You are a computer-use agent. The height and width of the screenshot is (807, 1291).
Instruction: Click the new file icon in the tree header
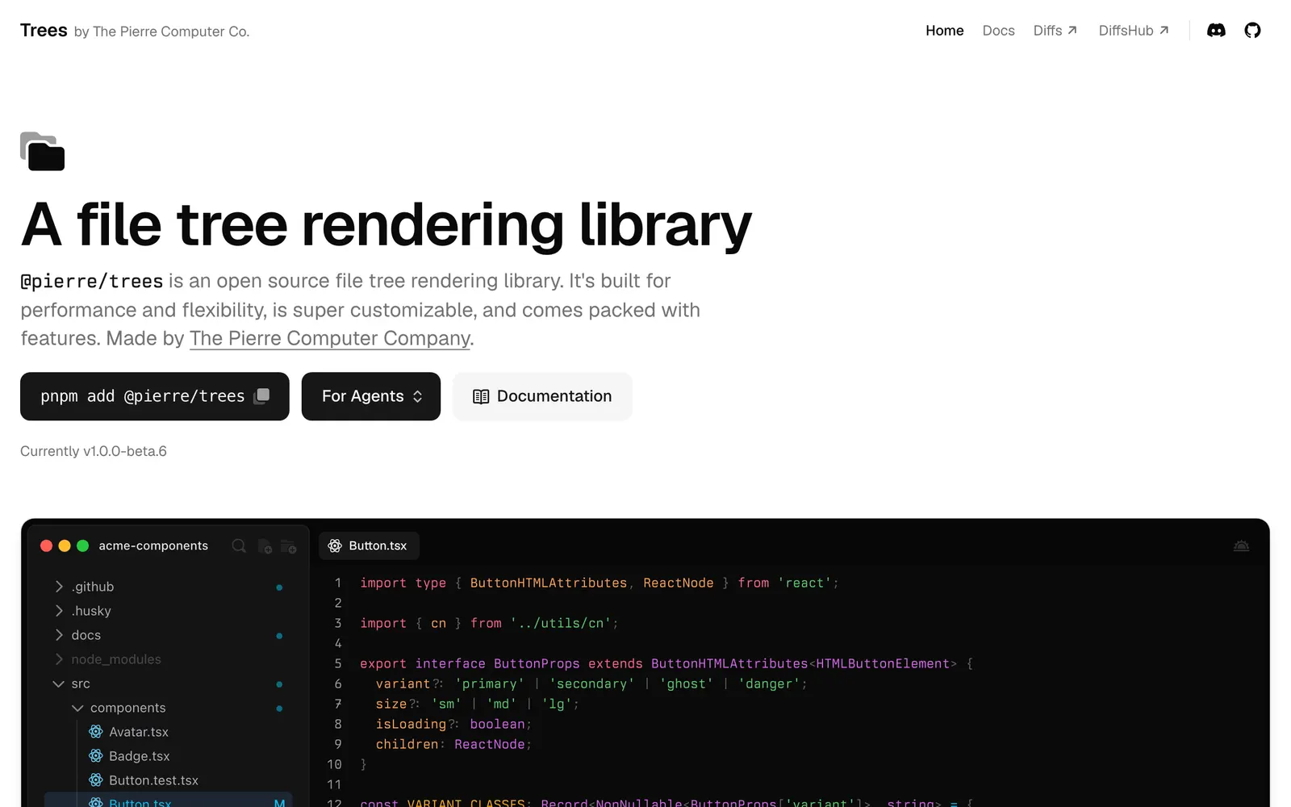[x=265, y=546]
